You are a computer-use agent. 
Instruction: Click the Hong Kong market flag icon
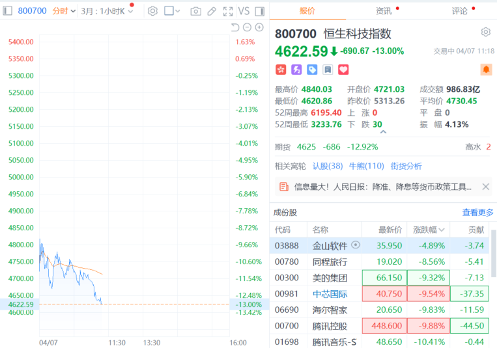[281, 70]
